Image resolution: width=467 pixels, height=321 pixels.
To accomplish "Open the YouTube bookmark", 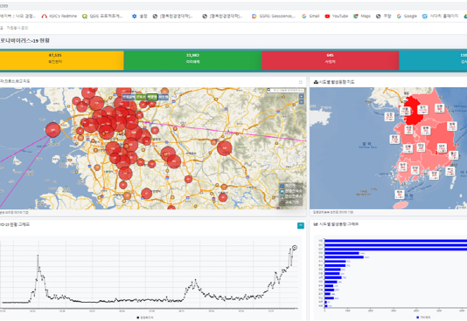I will point(337,16).
